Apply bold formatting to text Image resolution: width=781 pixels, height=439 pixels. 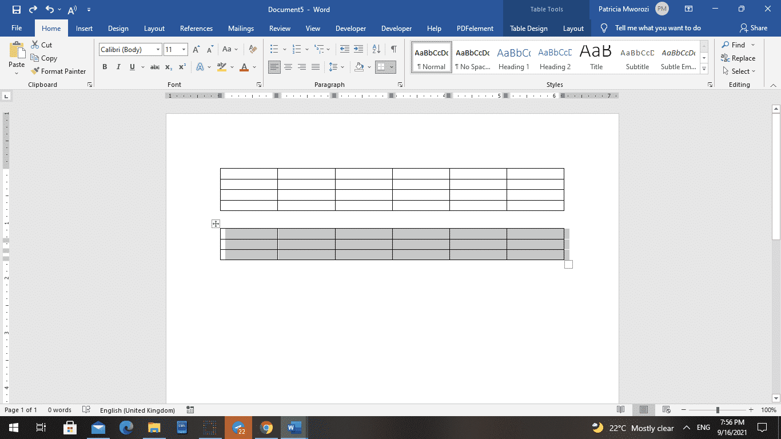(x=105, y=67)
